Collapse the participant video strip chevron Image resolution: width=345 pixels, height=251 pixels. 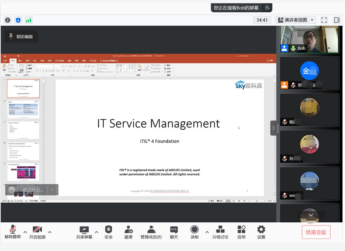coord(274,128)
